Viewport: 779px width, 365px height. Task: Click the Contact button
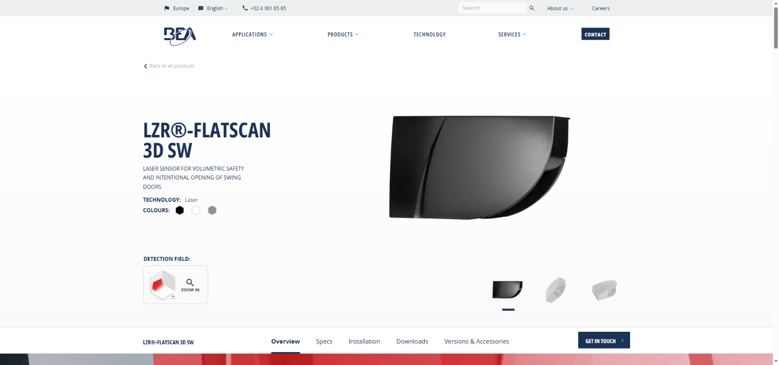(x=595, y=34)
